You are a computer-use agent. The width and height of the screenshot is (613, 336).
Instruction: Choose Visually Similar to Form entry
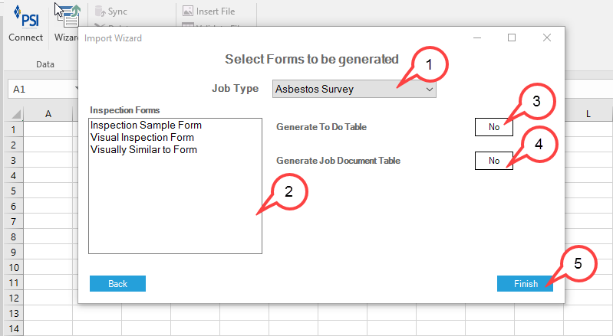pos(143,150)
